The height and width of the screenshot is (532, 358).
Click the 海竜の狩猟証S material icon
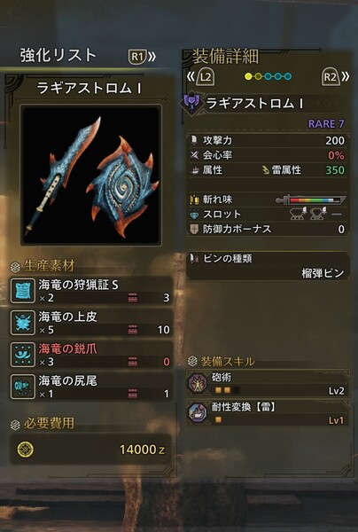pos(23,291)
